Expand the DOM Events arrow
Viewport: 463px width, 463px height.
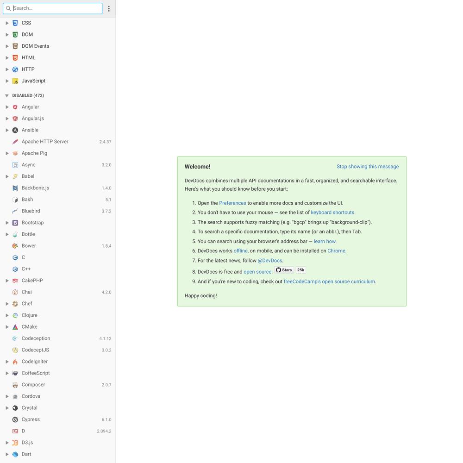pyautogui.click(x=7, y=46)
